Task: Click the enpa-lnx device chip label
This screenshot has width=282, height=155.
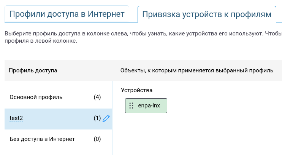Action: (149, 105)
